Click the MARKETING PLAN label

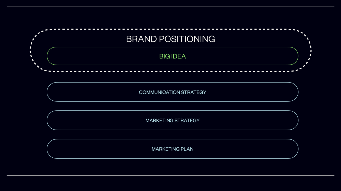tap(172, 149)
